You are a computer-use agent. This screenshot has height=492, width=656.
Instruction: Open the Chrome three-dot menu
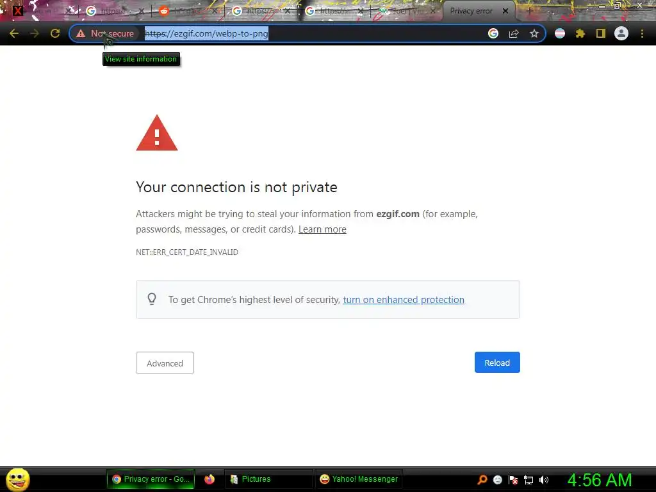point(642,33)
